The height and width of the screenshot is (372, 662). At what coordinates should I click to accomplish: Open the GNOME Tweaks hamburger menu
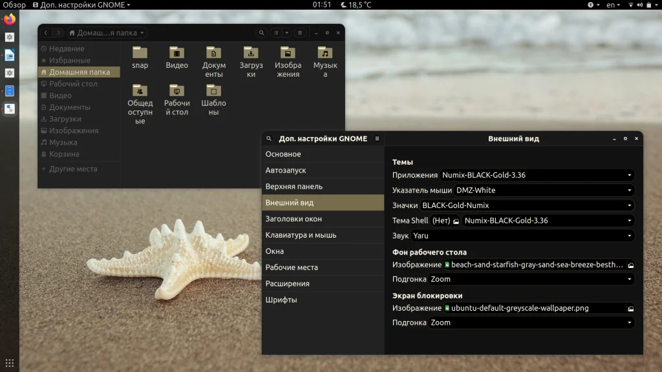point(377,139)
